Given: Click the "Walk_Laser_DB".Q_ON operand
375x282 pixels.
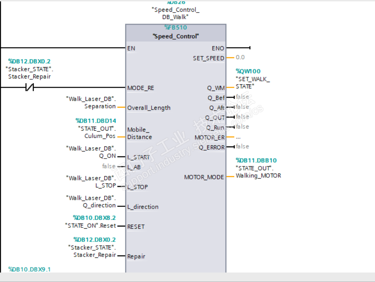Looking at the screenshot, I should (91, 152).
